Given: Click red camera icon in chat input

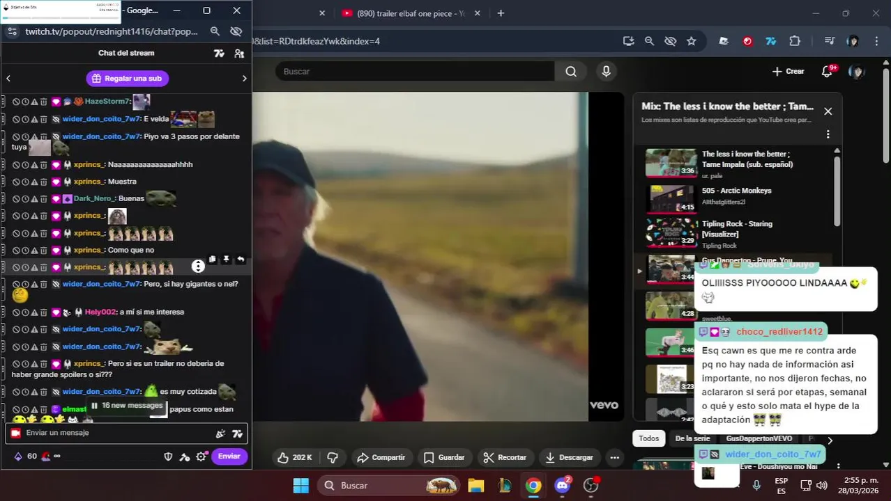Looking at the screenshot, I should pyautogui.click(x=15, y=433).
